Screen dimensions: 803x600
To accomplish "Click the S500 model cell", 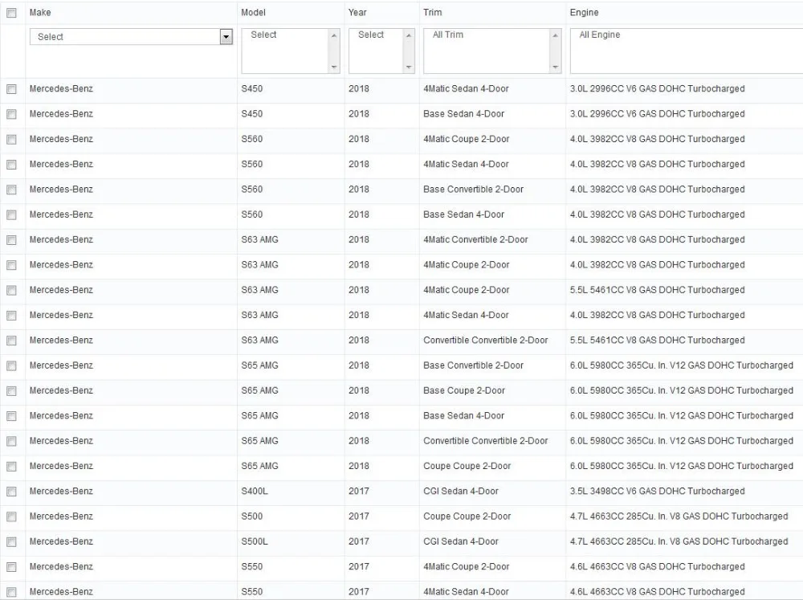I will click(x=252, y=516).
